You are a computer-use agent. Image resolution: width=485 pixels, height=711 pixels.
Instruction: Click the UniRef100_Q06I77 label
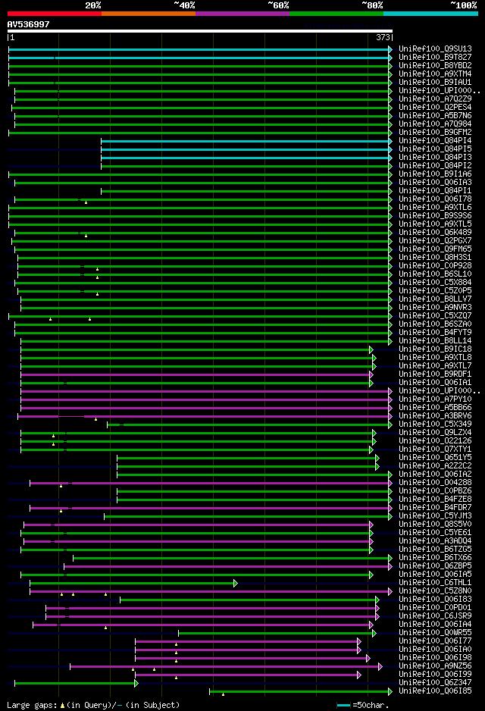pos(435,641)
